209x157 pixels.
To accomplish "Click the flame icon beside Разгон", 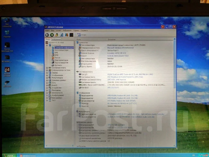I will click(53, 58).
